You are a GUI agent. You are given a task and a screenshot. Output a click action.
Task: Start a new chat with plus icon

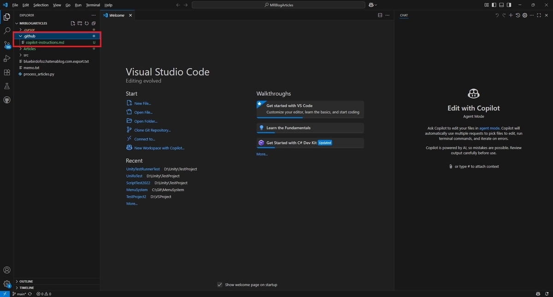(511, 15)
